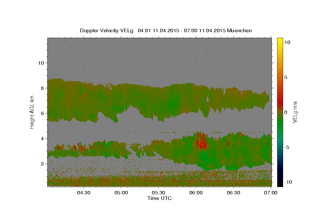The height and width of the screenshot is (224, 336).
Task: Click the red band of the colorbar
Action: coord(280,103)
